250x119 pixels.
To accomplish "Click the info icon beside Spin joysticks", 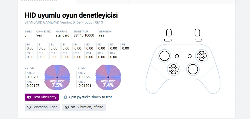I will coord(65,97).
